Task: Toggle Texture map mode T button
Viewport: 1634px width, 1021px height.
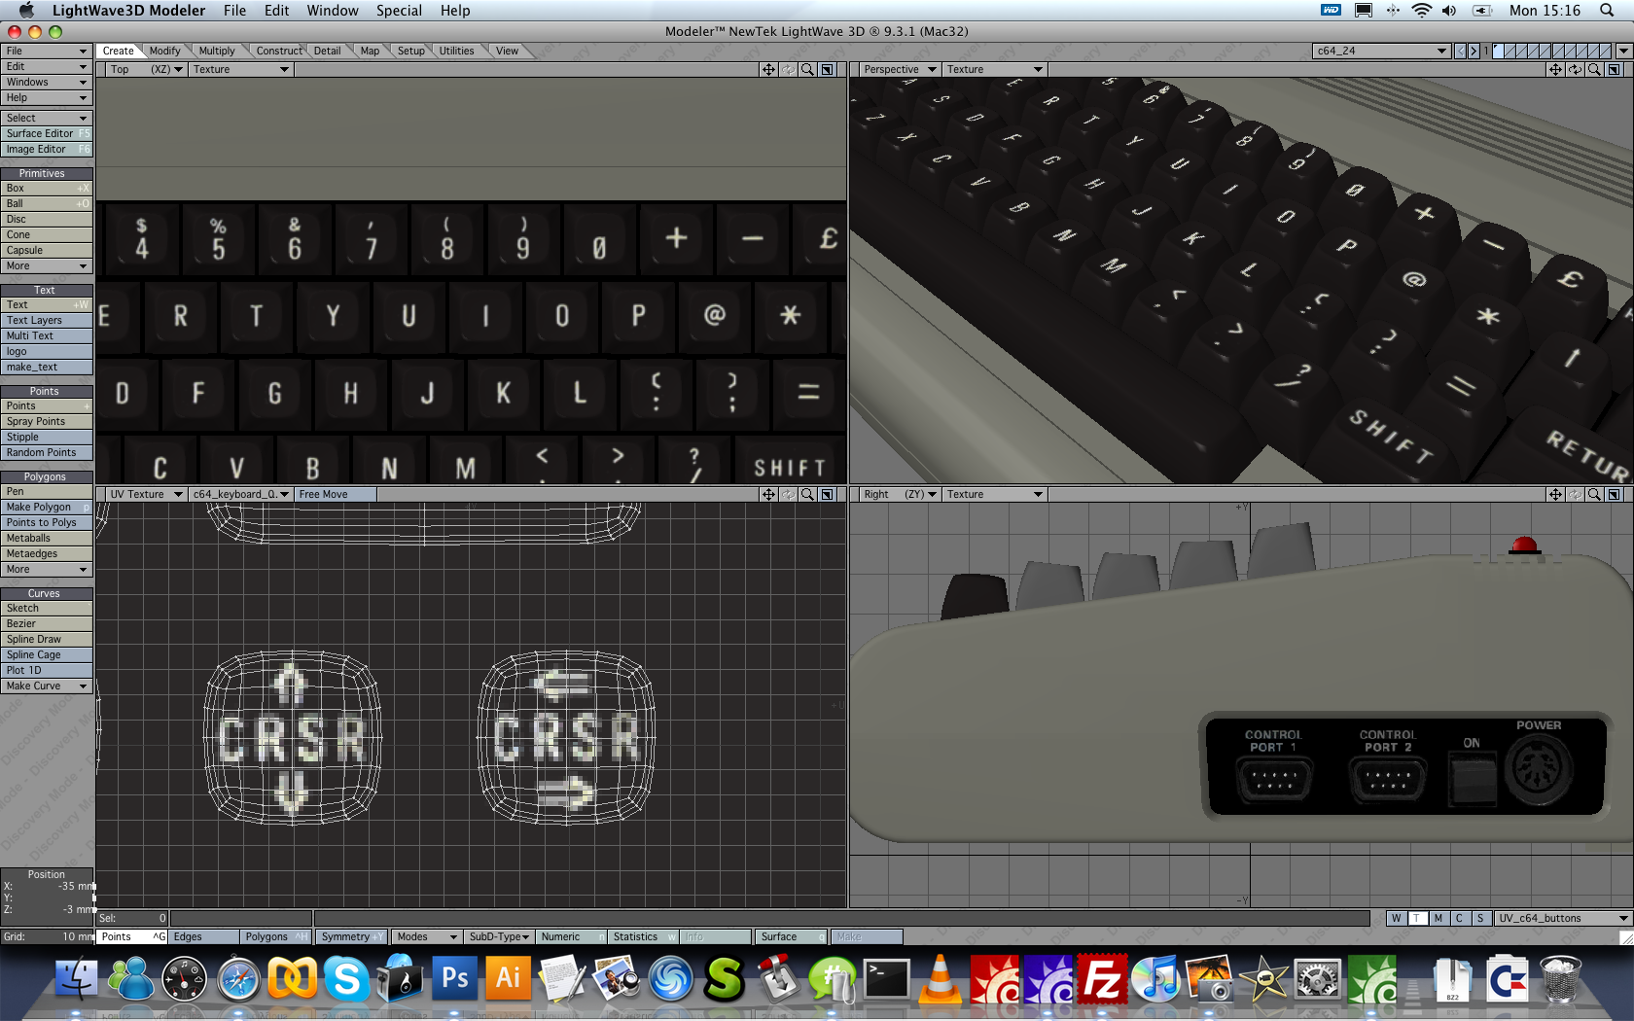Action: pos(1416,918)
